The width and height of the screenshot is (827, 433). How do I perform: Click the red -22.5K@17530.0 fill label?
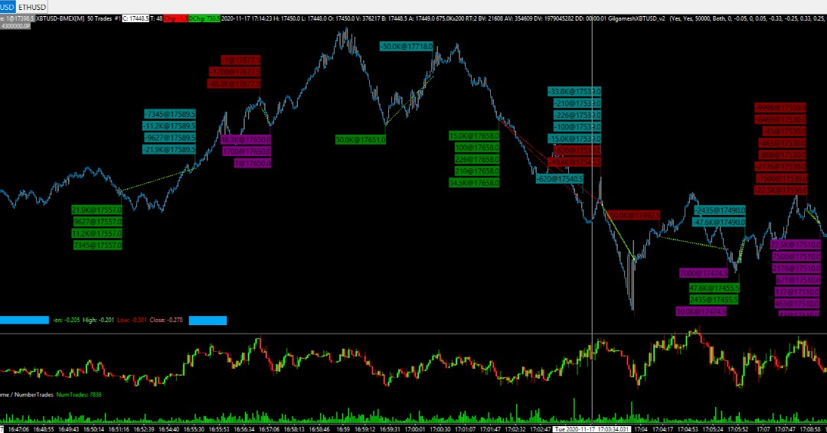[780, 190]
